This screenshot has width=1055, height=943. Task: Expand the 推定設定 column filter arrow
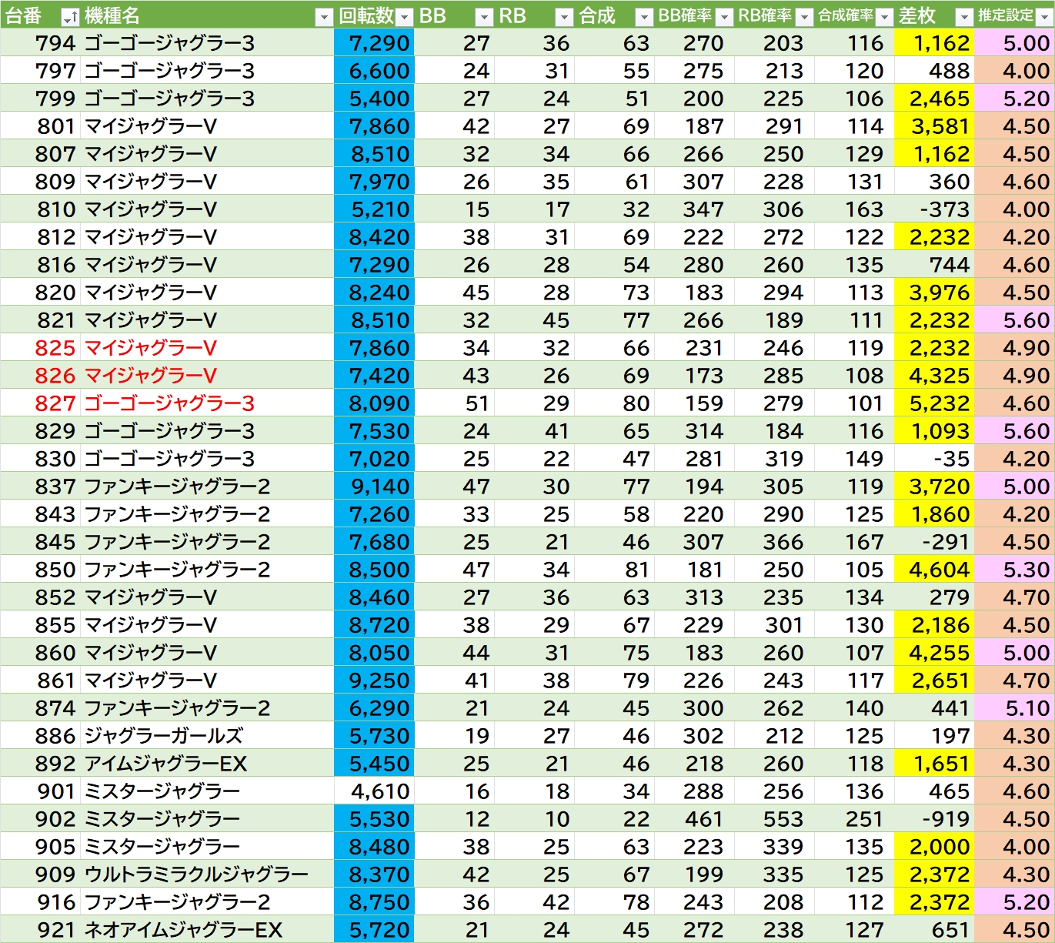coord(1044,17)
